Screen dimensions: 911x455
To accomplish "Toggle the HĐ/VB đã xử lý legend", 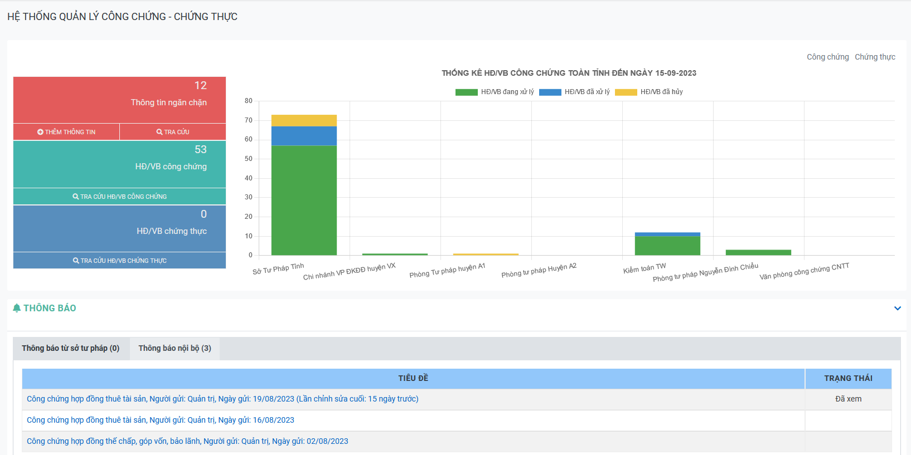I will (574, 92).
